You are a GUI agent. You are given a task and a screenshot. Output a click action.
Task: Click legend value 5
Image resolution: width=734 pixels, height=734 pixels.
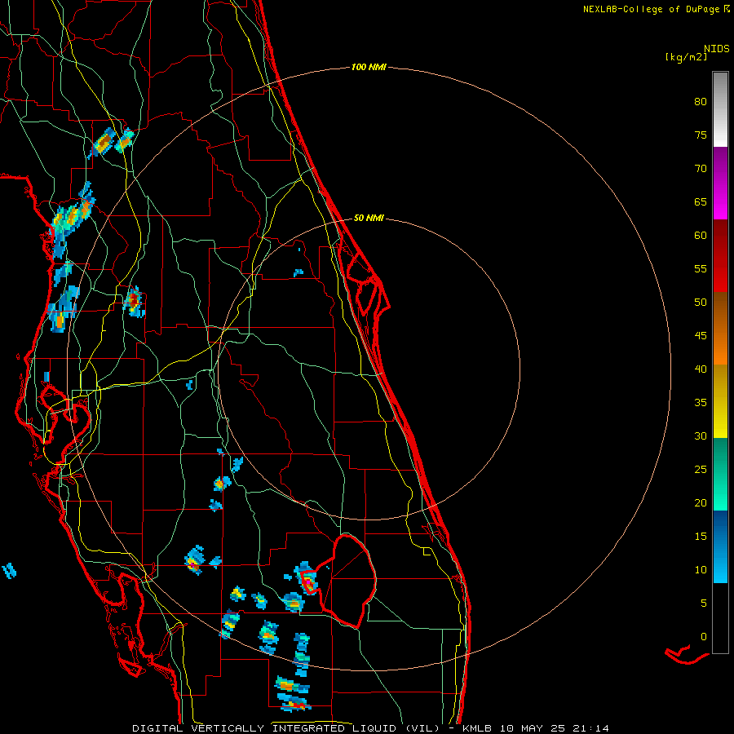(704, 604)
